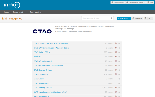Open CTAO ERIC Governing and Advisory Bodies
The width and height of the screenshot is (155, 97).
click(x=51, y=48)
